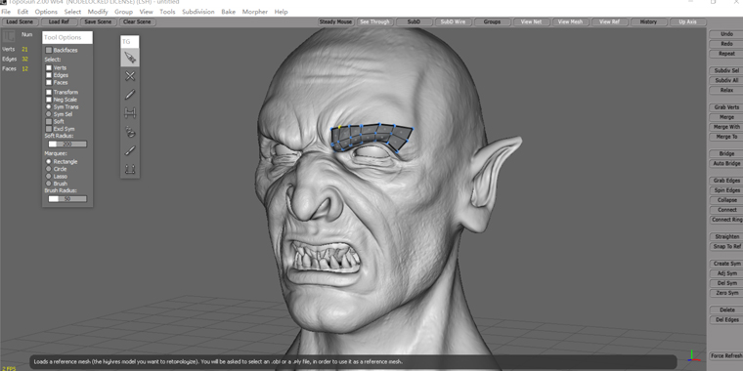743x371 pixels.
Task: Enable Verts selection checkbox
Action: click(49, 67)
